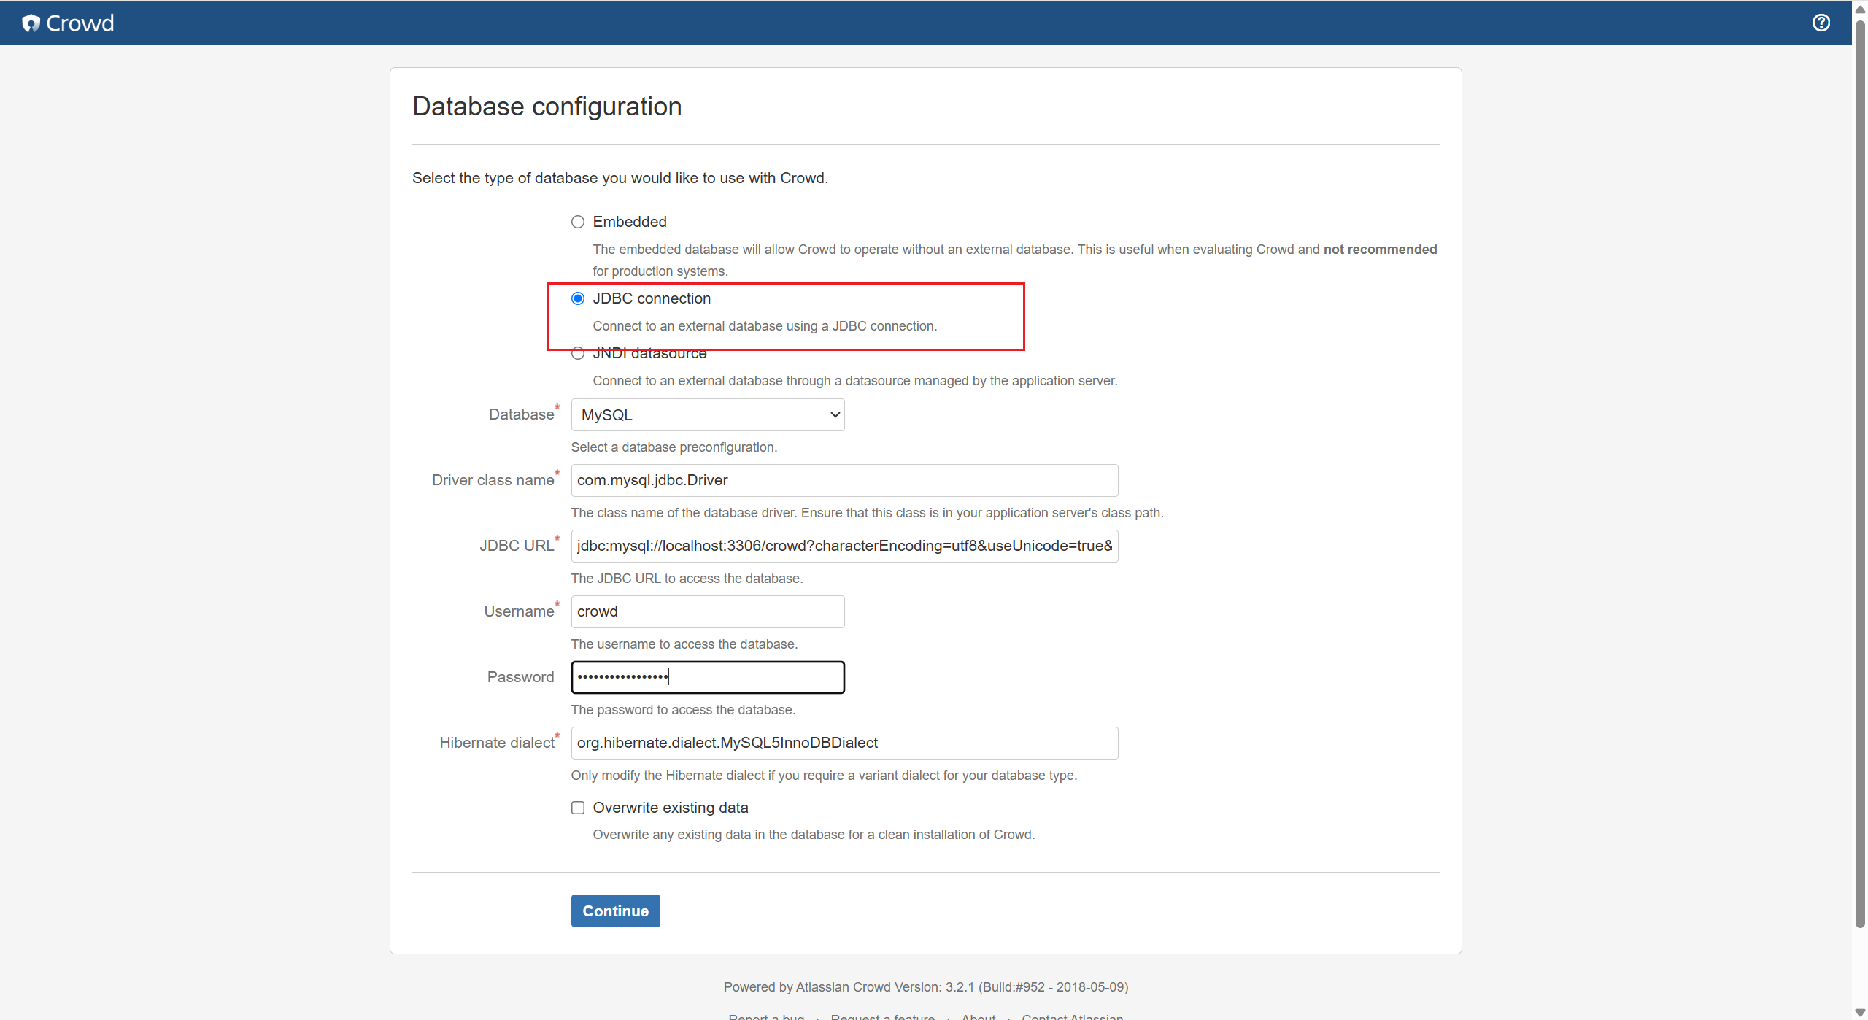The width and height of the screenshot is (1868, 1020).
Task: Click the vertical scrollbar thumb
Action: point(1860,474)
